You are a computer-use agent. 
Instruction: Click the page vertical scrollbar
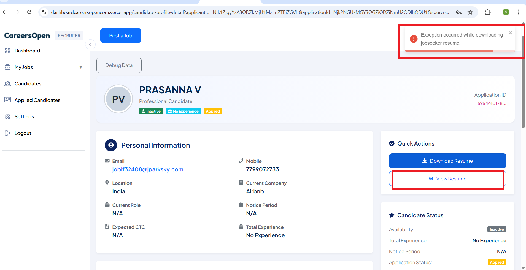[523, 82]
